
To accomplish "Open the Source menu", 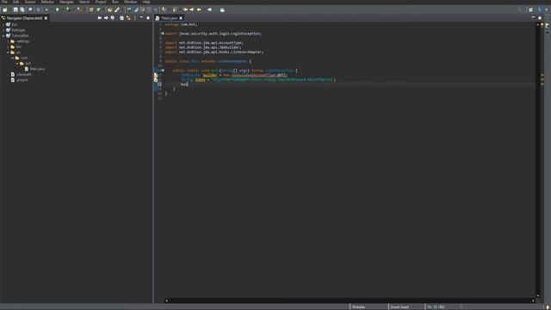I will pos(30,2).
